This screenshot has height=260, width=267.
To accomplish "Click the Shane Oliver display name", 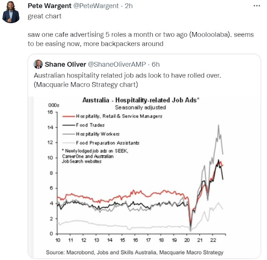I will coord(65,64).
